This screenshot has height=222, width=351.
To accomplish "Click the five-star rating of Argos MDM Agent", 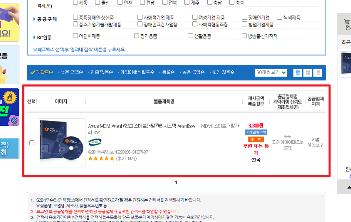I will pos(101,158).
